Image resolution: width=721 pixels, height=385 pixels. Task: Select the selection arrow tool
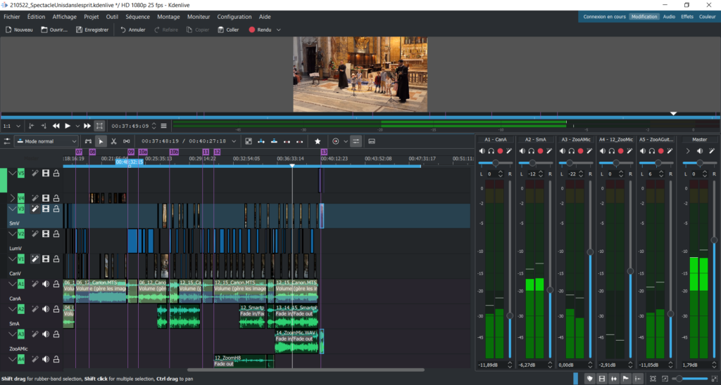tap(101, 141)
